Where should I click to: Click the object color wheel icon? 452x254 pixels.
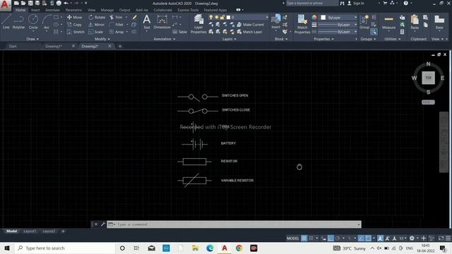[x=314, y=17]
